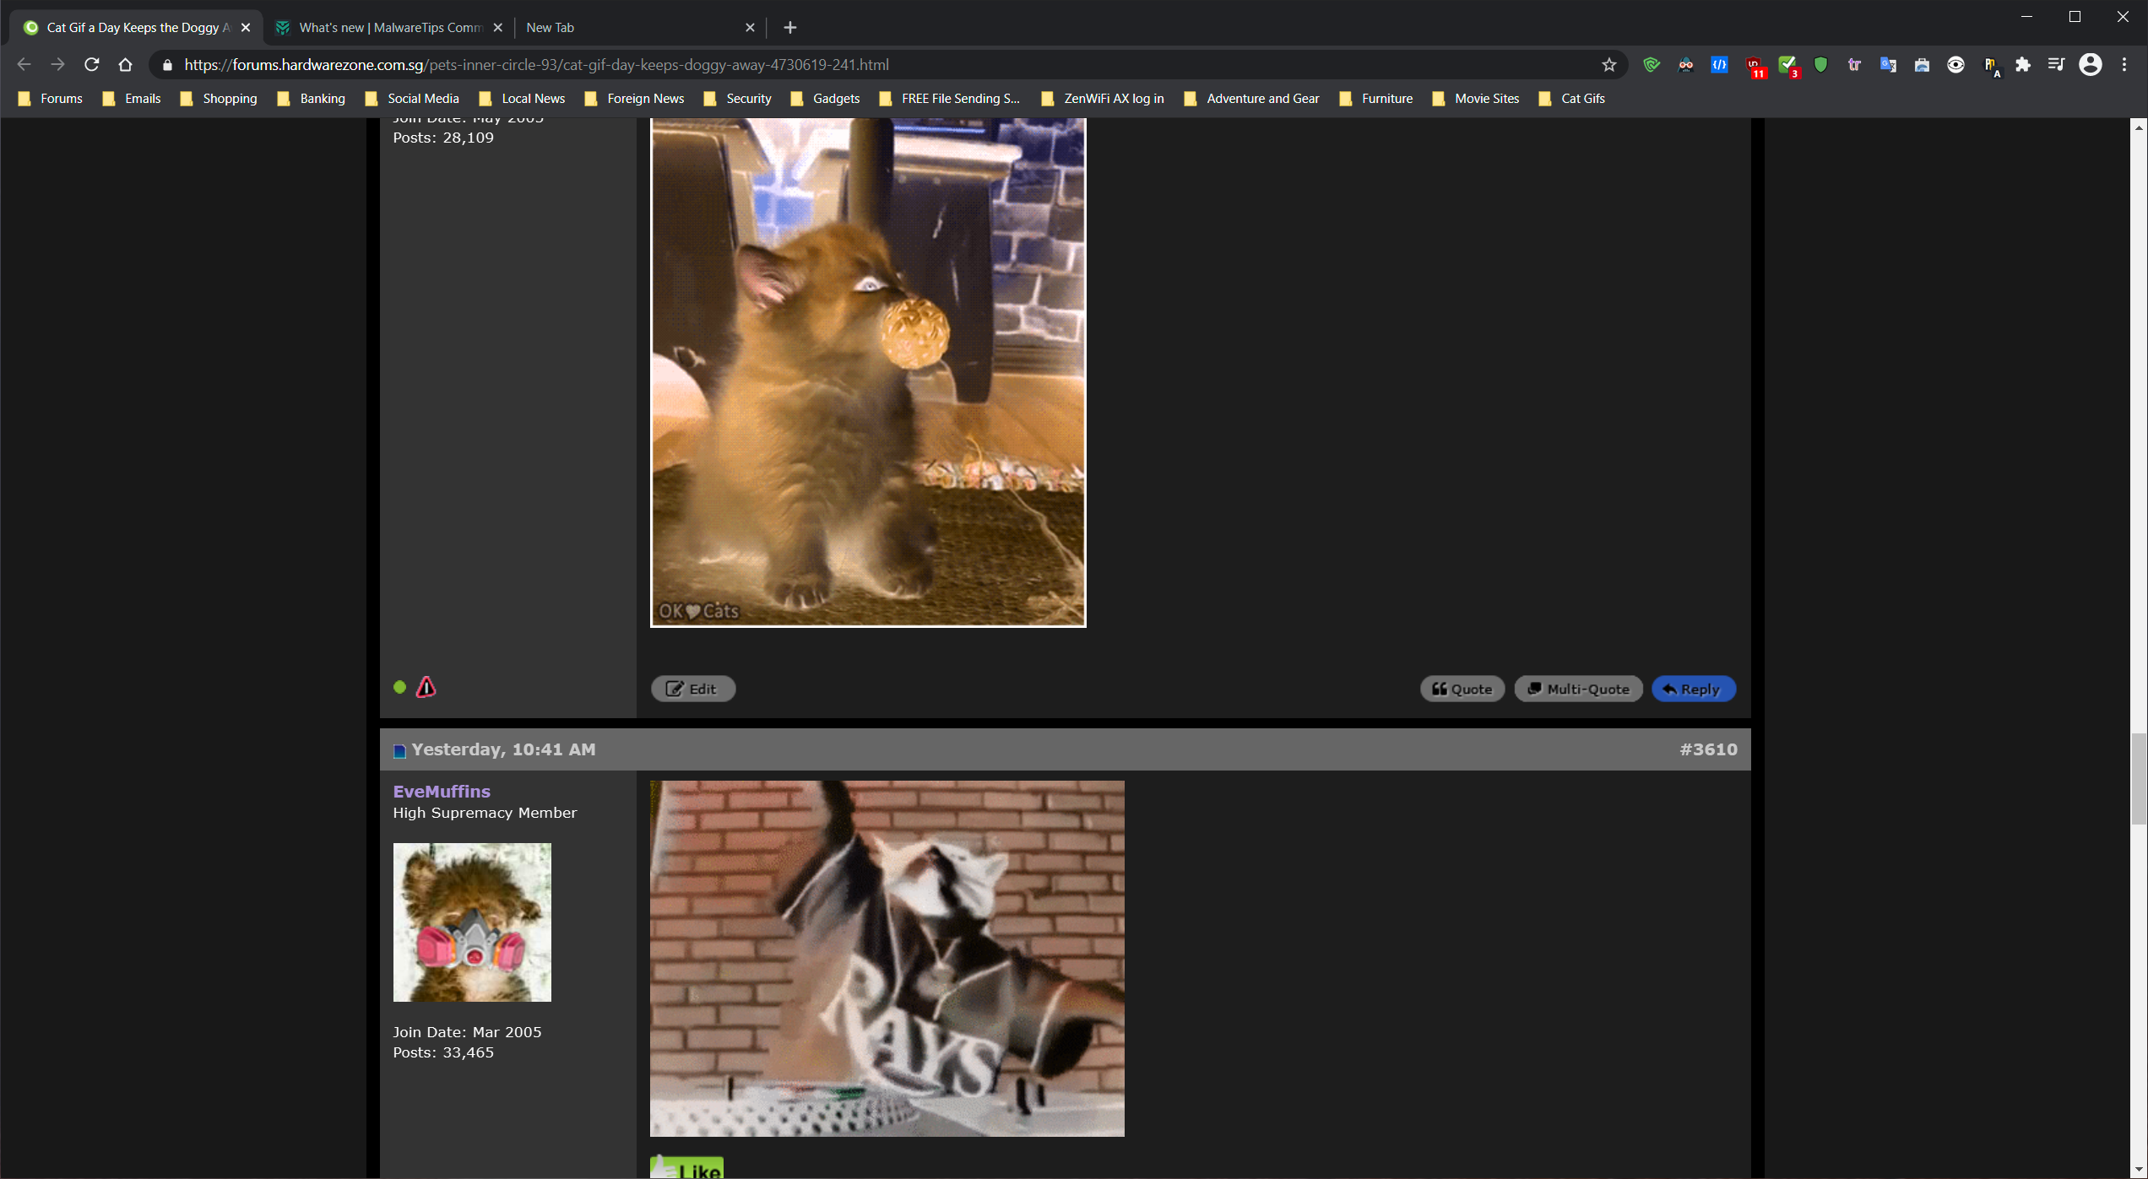Image resolution: width=2148 pixels, height=1179 pixels.
Task: Click EveMuffins' masked kitten avatar
Action: (x=472, y=922)
